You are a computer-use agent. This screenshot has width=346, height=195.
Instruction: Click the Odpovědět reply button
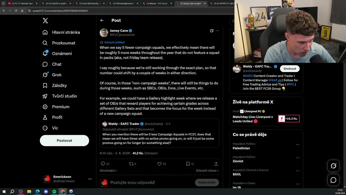click(207, 183)
